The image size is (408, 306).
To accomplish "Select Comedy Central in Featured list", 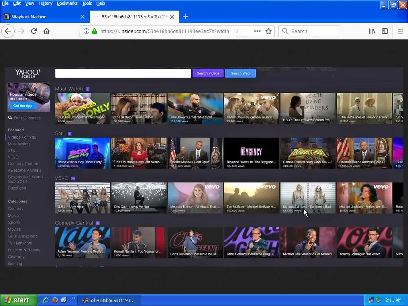I will (23, 164).
